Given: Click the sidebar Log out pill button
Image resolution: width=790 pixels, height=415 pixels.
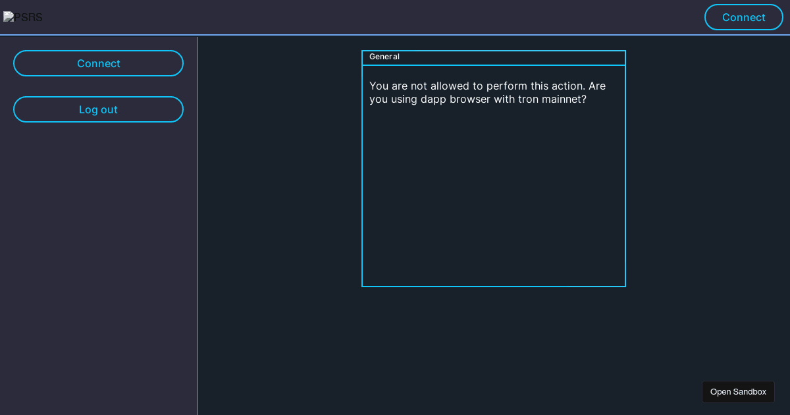Looking at the screenshot, I should tap(98, 109).
